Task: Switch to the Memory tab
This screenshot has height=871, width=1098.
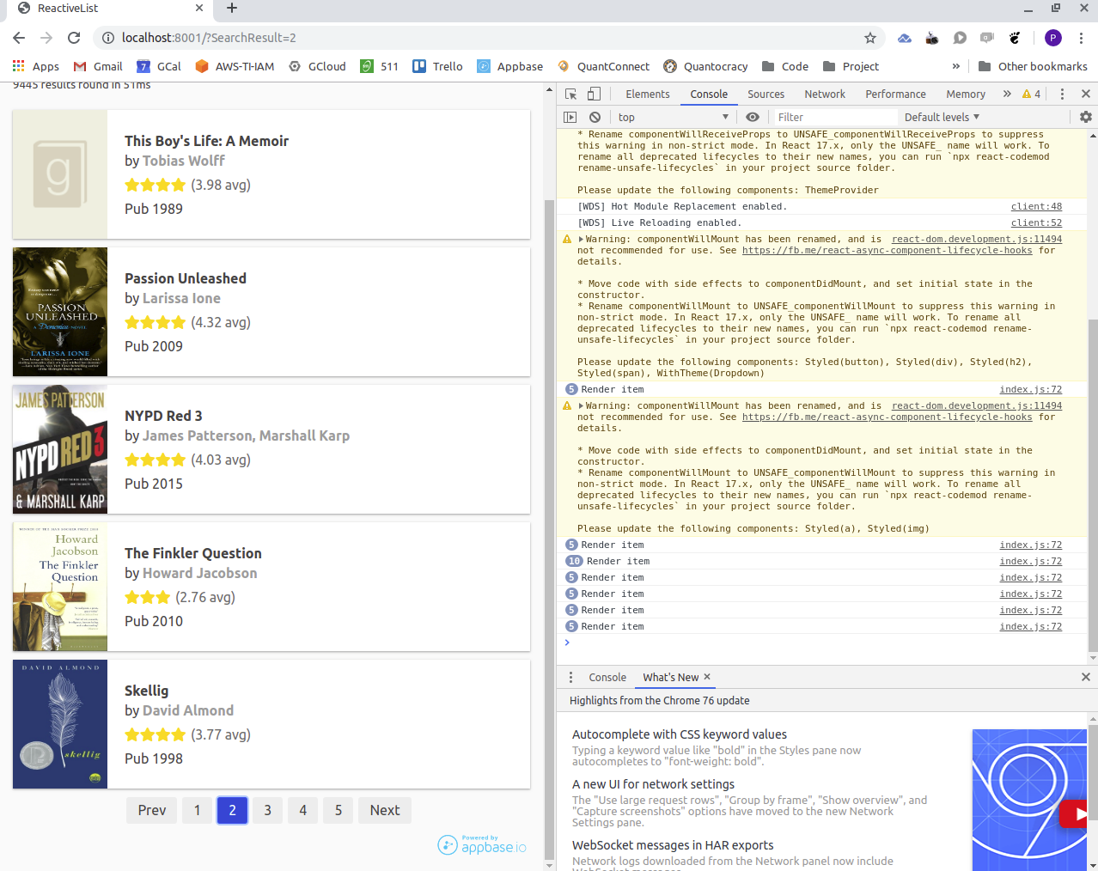Action: (966, 94)
